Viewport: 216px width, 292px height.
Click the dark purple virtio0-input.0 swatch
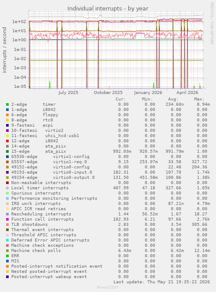pos(7,172)
